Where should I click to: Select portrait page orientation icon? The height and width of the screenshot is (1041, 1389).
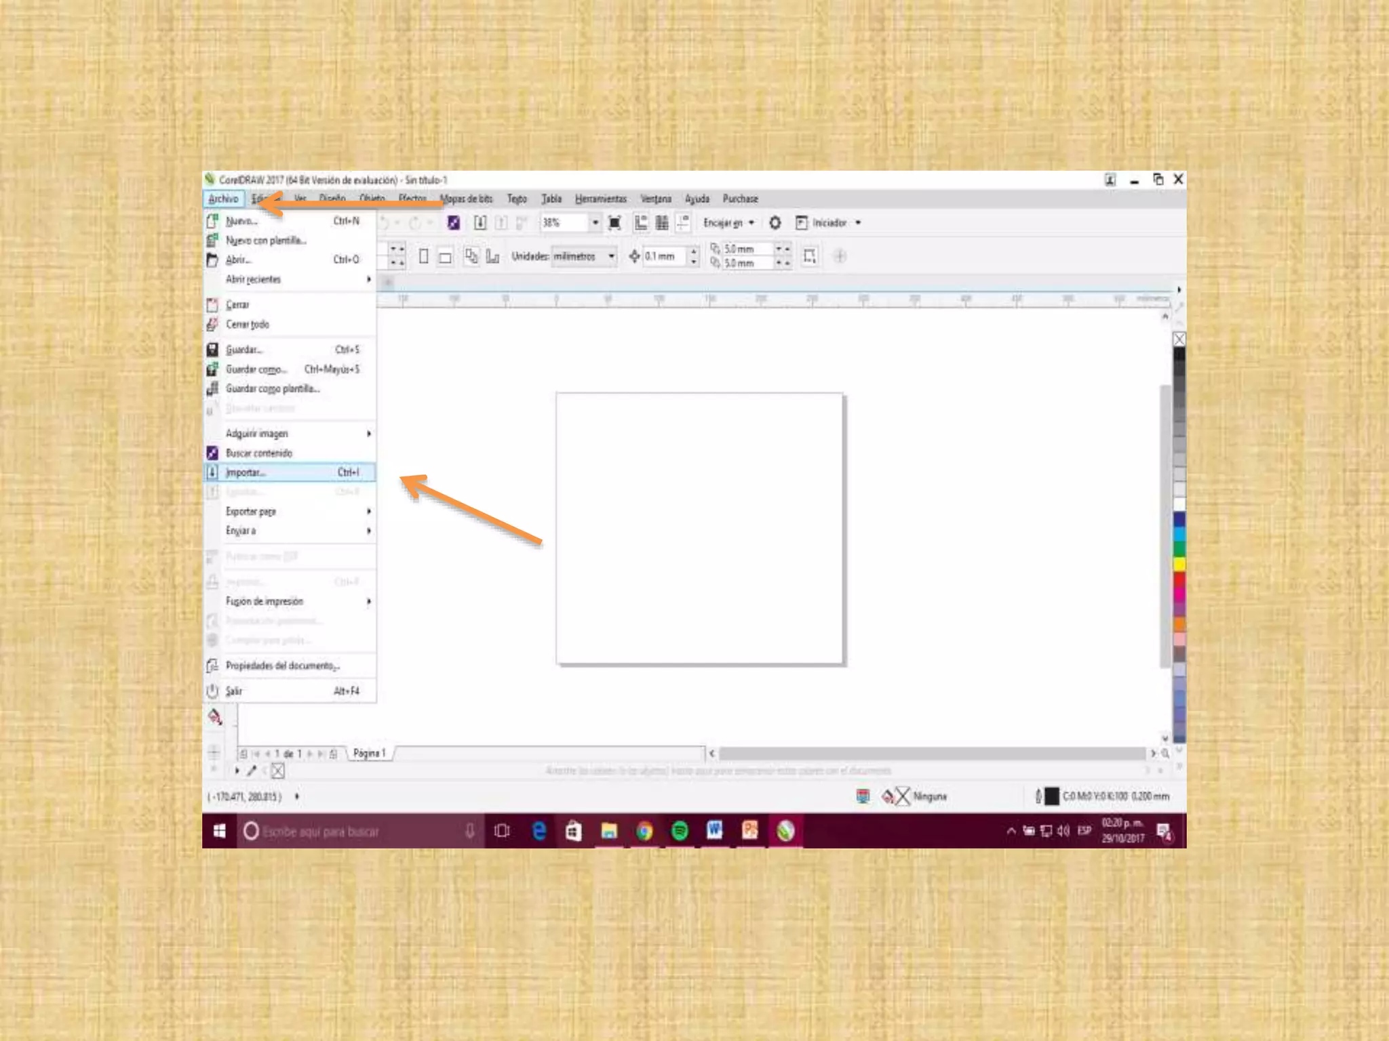424,256
